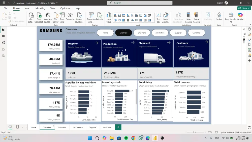Insert a Text box
The image size is (252, 142).
pyautogui.click(x=158, y=18)
